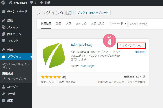Click the plus icon for 新規
The height and width of the screenshot is (108, 163).
tap(42, 3)
